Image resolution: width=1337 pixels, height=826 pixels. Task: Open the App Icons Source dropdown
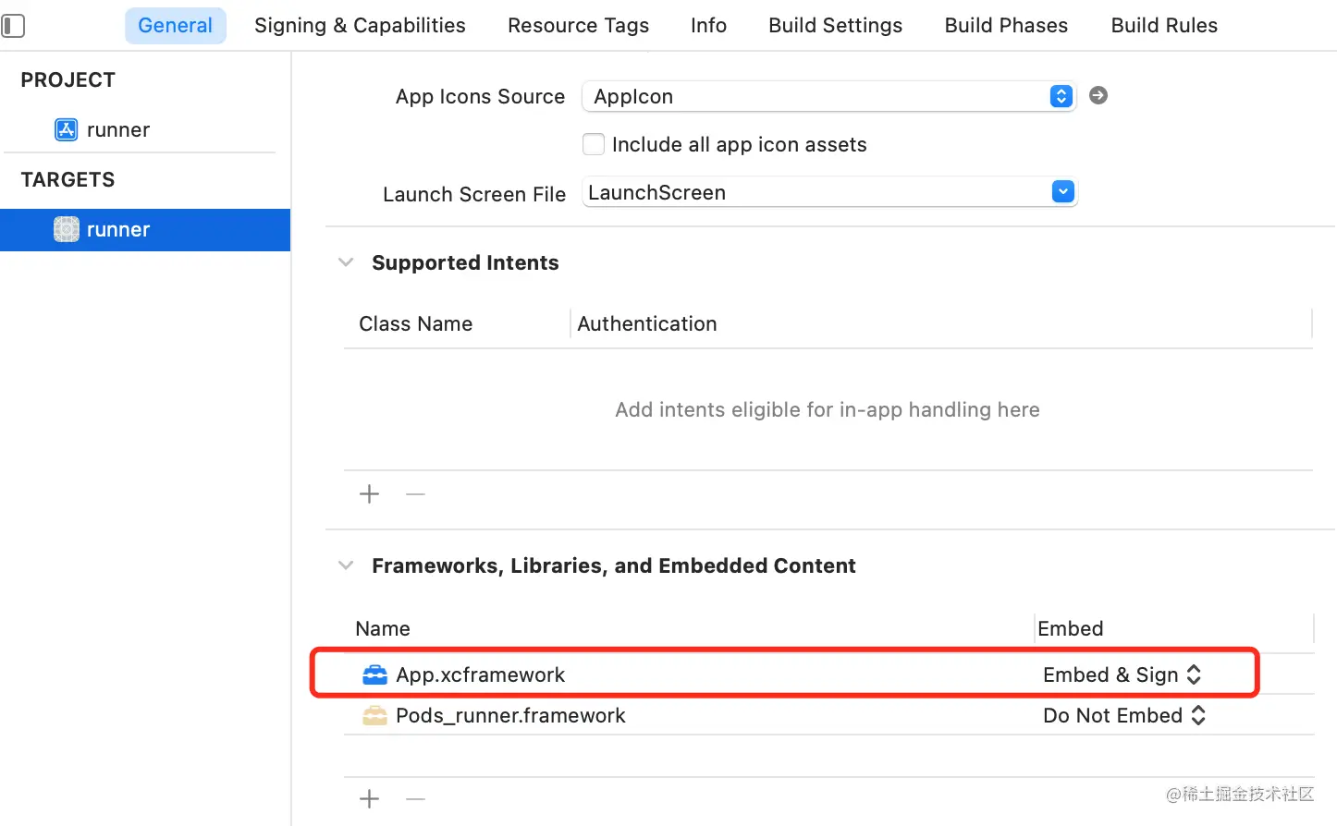pos(1061,96)
